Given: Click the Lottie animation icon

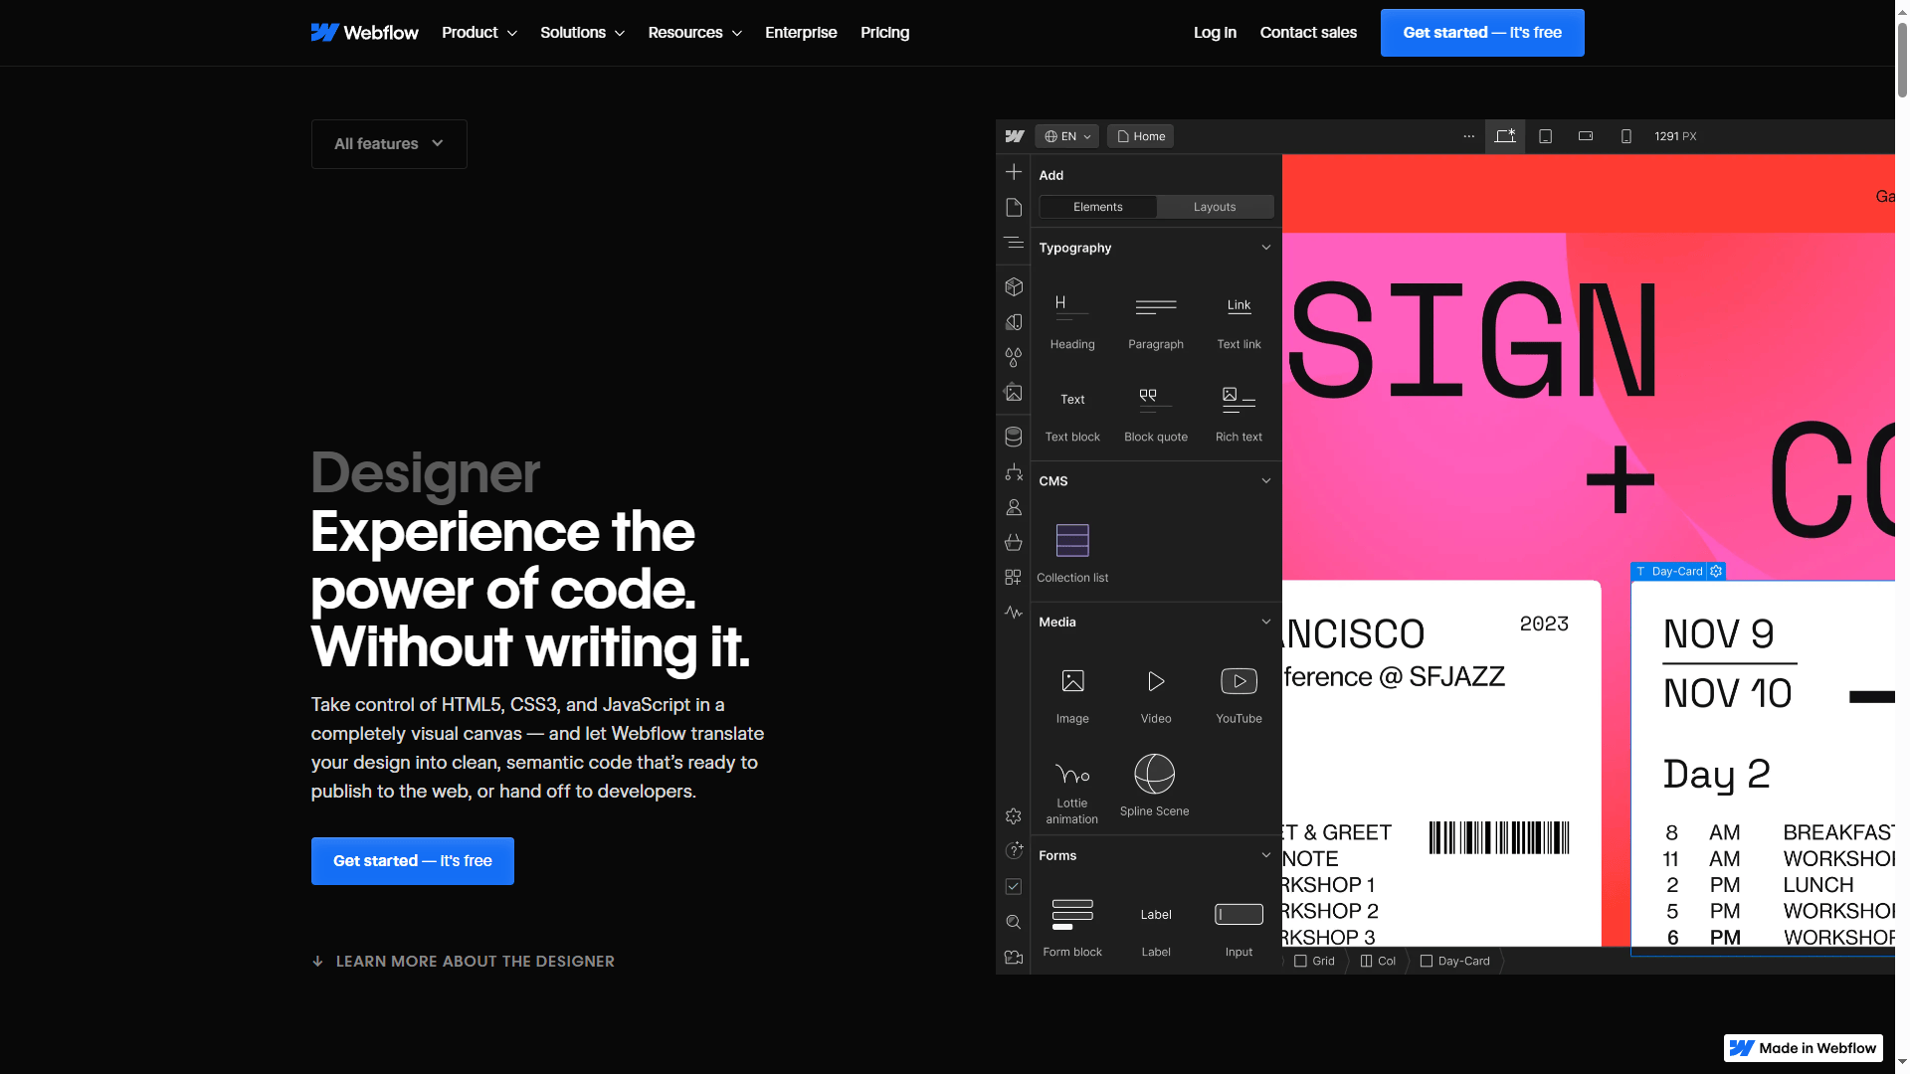Looking at the screenshot, I should click(1071, 774).
